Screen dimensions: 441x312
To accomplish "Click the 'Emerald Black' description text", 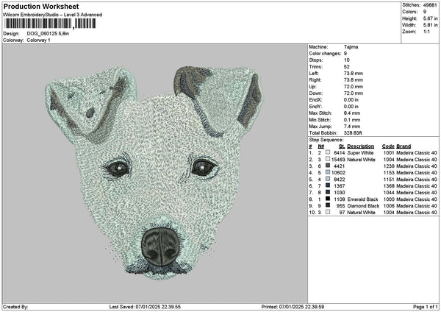I will pos(362,199).
